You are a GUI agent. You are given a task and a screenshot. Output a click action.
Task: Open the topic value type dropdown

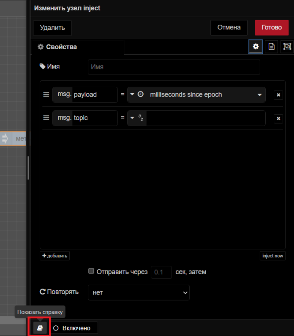click(132, 118)
